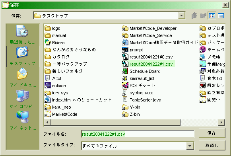Image resolution: width=231 pixels, height=156 pixels.
Task: Click the 取消し cancel button
Action: [212, 146]
